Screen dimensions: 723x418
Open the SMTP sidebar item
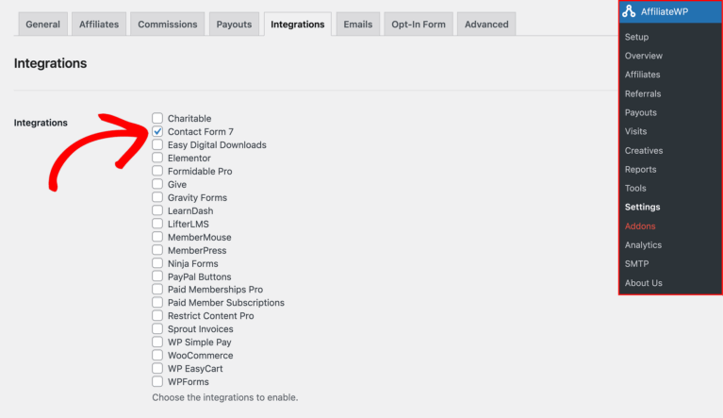[x=636, y=264]
